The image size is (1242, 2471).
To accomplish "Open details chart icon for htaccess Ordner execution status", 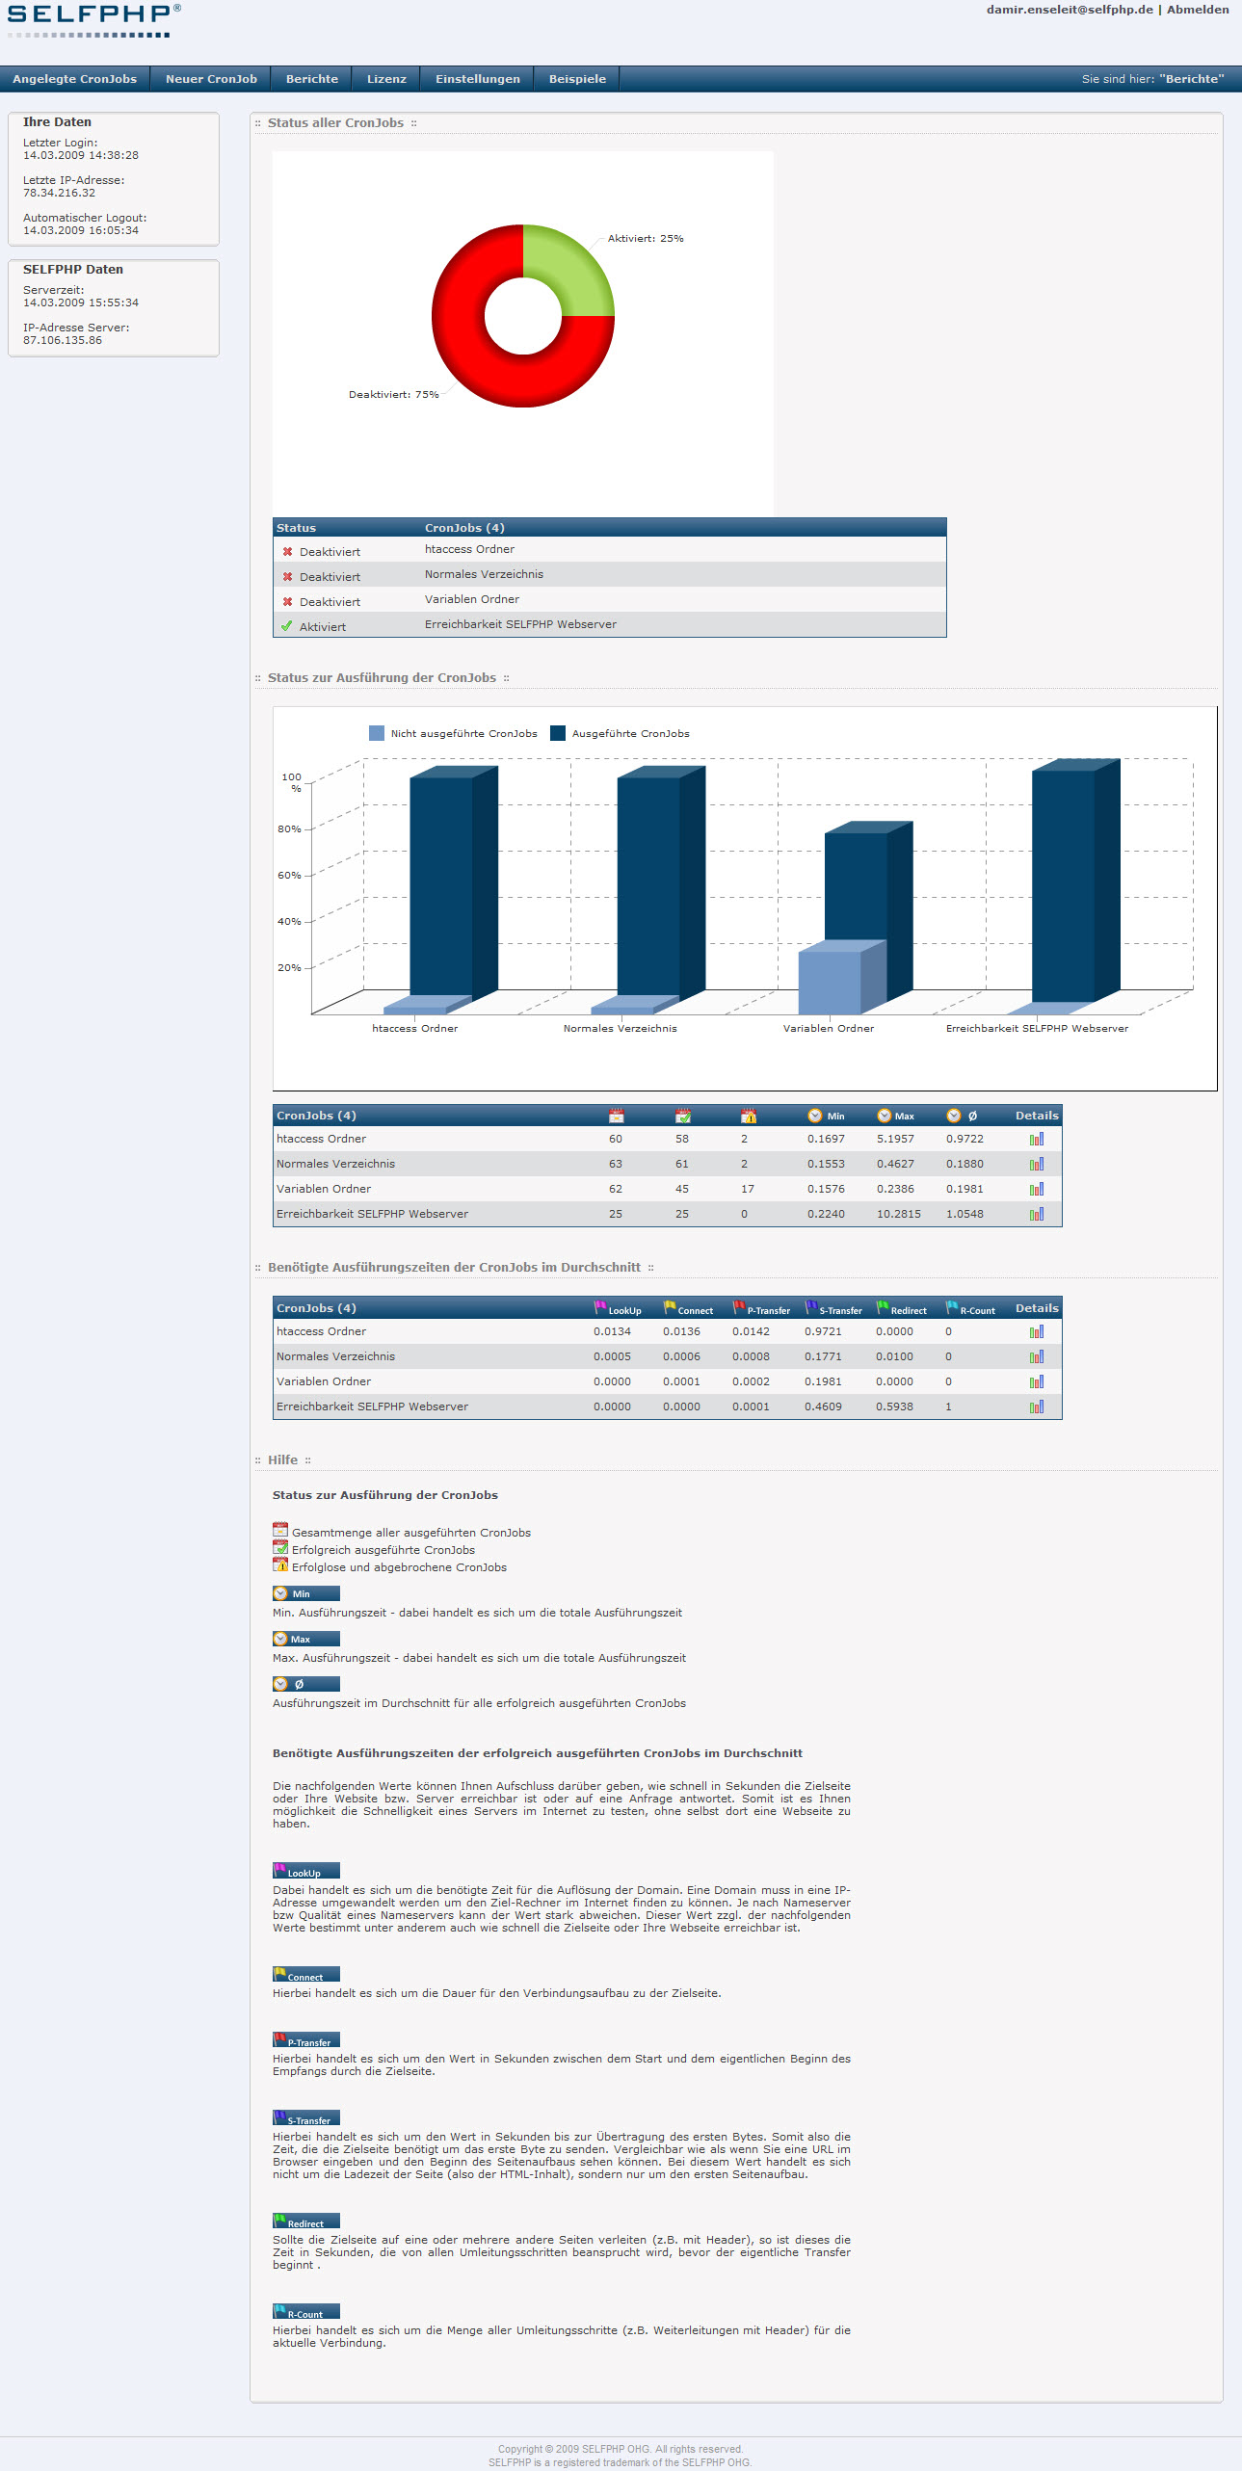I will click(x=1036, y=1139).
